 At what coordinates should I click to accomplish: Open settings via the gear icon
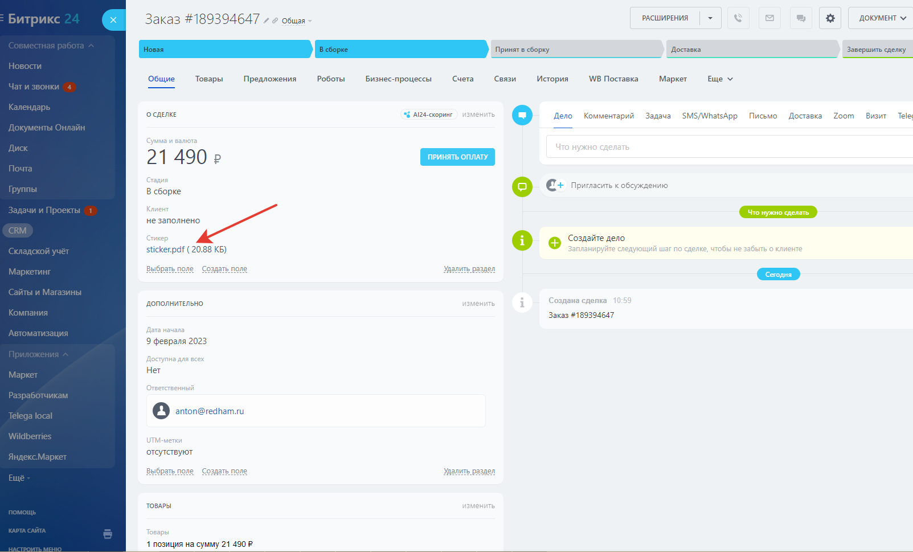coord(830,18)
